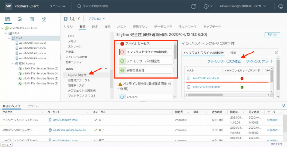
Task: Open the すべて filter dropdown at bottom
Action: 7,145
